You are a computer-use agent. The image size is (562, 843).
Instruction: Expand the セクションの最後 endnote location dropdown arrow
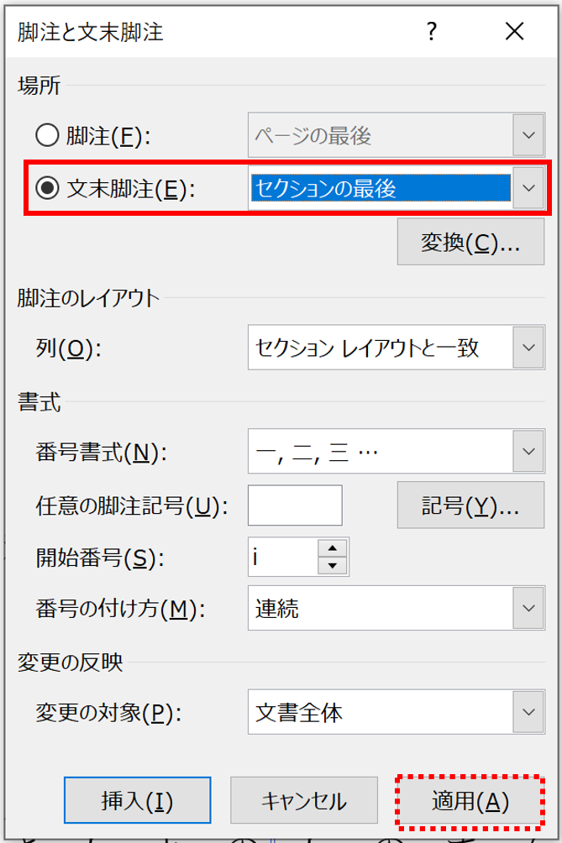[528, 188]
